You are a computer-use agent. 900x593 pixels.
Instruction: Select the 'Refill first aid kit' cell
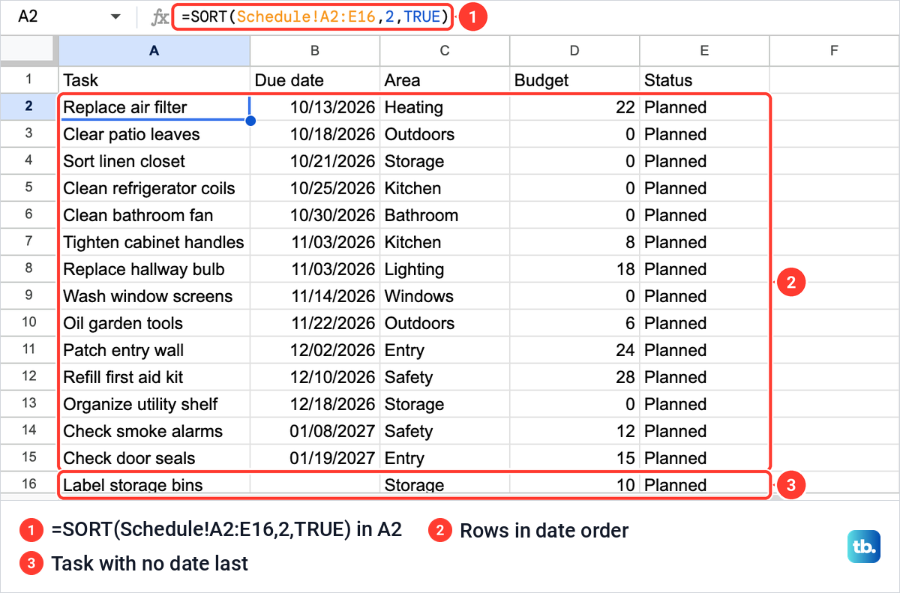pyautogui.click(x=154, y=377)
